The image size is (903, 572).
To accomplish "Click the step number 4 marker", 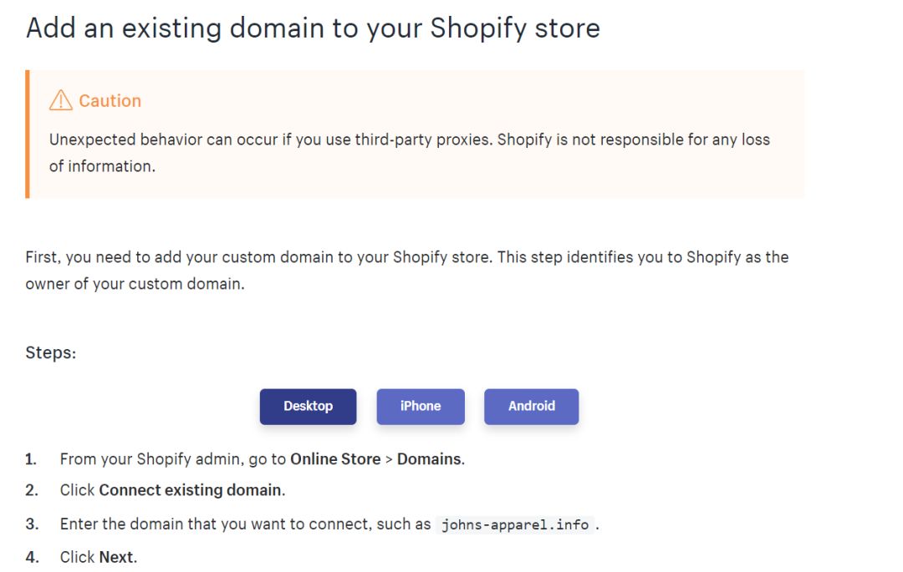I will pos(32,557).
